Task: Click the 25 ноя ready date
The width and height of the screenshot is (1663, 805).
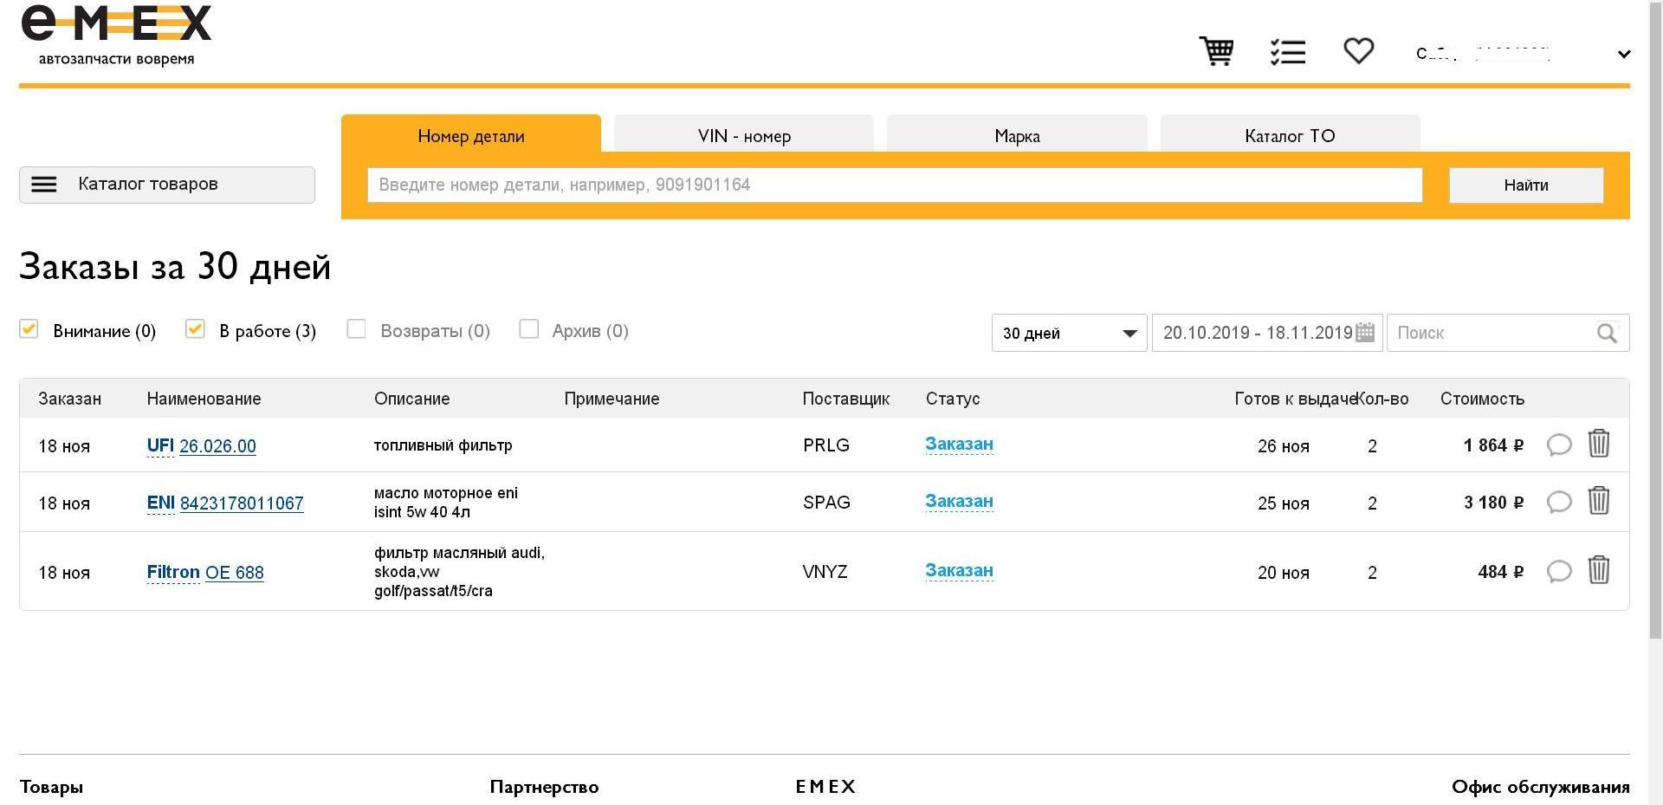Action: pos(1283,503)
